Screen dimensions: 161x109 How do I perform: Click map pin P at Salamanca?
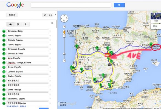click(97, 49)
